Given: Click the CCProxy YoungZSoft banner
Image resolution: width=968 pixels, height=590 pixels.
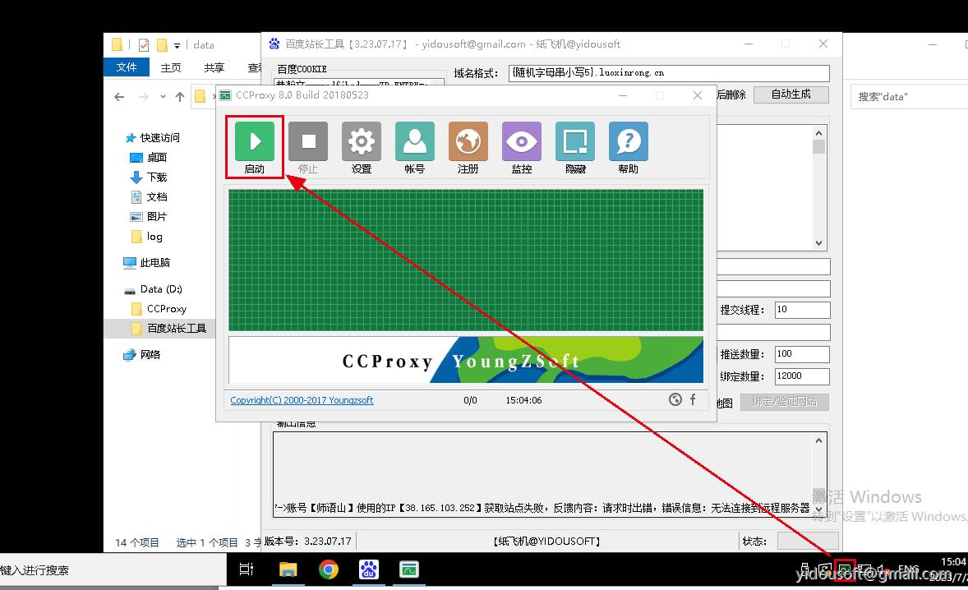Looking at the screenshot, I should [x=466, y=360].
